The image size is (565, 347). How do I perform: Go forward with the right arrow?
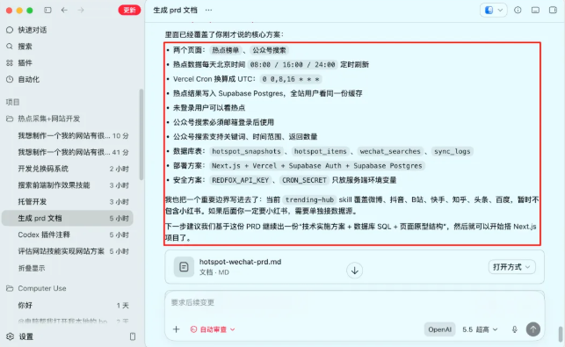81,10
